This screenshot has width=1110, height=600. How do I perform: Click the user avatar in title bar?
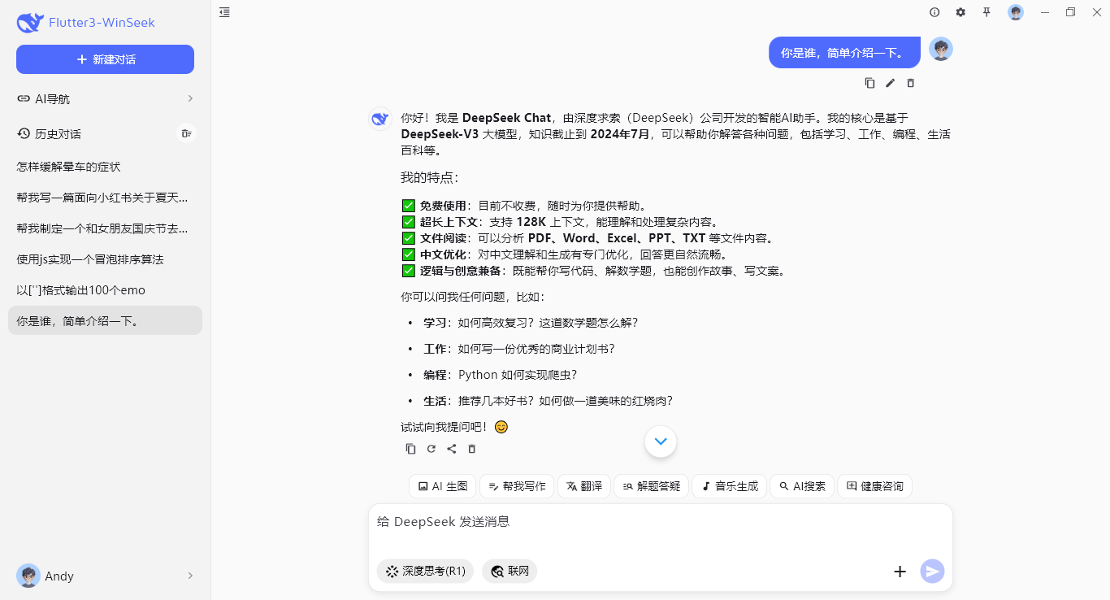tap(1016, 12)
